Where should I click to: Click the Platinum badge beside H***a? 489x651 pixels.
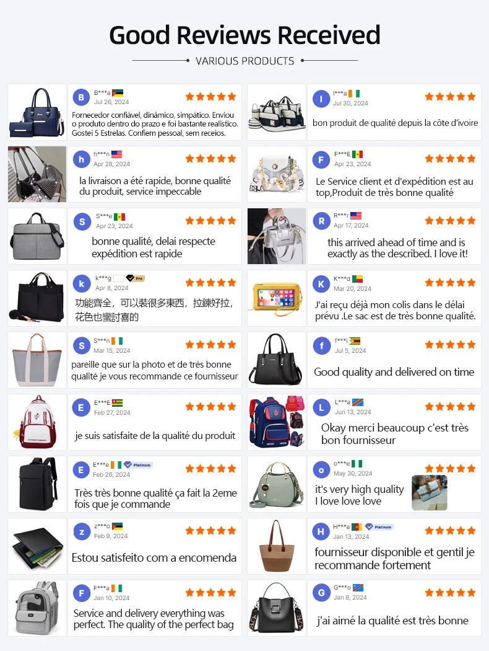tap(379, 527)
